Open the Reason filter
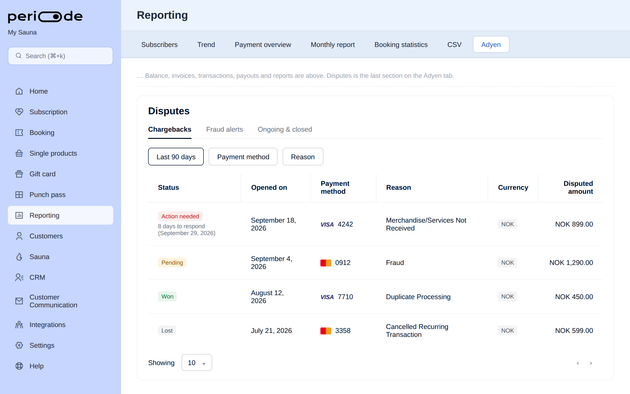The height and width of the screenshot is (394, 630). [x=303, y=157]
